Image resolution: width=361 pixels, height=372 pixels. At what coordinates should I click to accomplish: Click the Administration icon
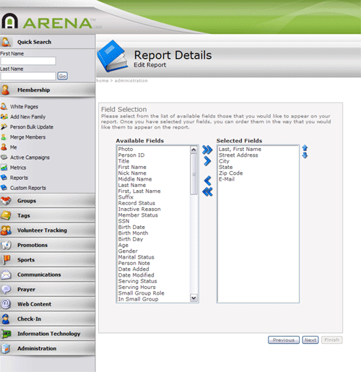pyautogui.click(x=6, y=348)
